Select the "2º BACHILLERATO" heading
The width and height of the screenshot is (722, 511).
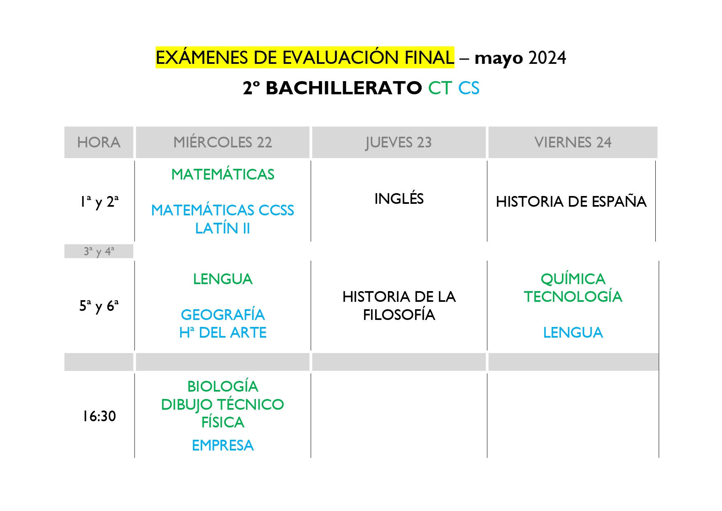[332, 88]
